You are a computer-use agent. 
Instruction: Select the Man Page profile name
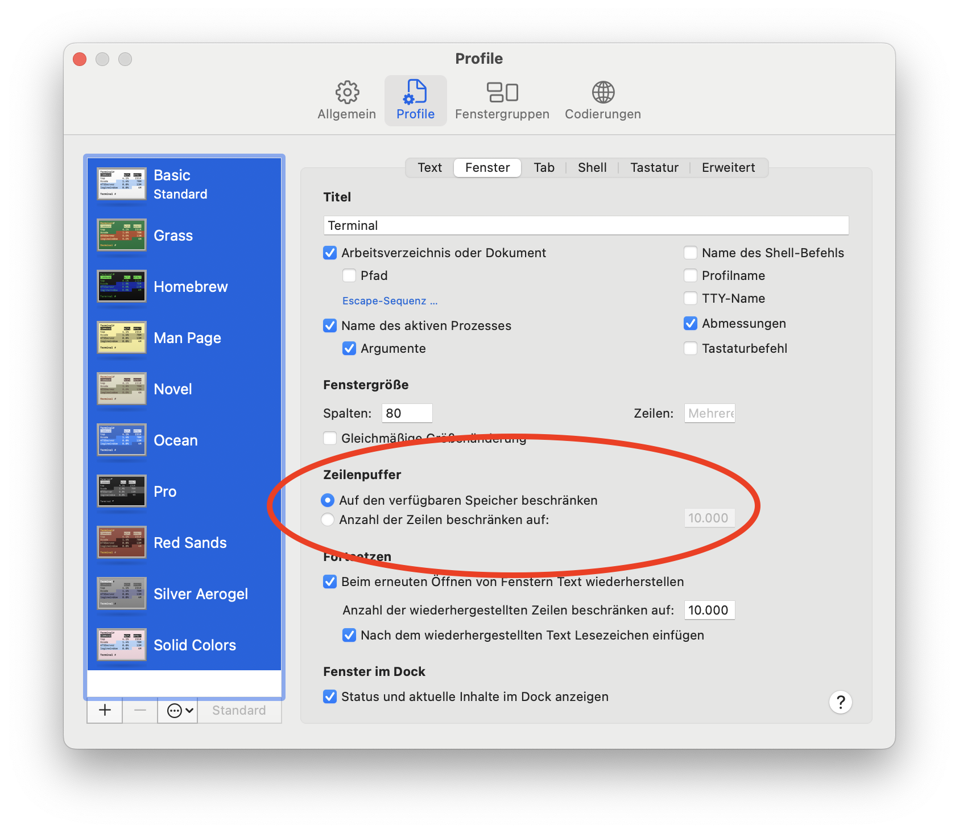[x=187, y=338]
